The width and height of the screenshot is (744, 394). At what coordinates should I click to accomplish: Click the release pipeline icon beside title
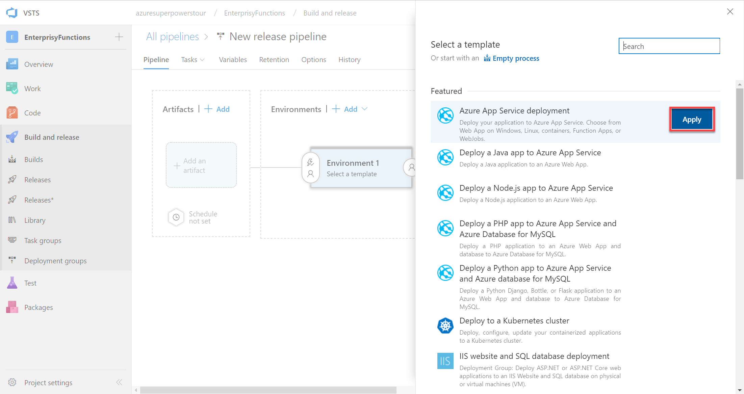click(221, 36)
